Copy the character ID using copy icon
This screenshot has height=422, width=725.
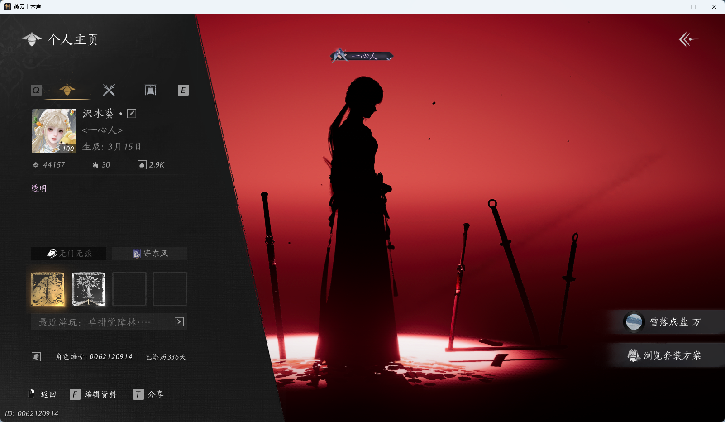point(36,357)
